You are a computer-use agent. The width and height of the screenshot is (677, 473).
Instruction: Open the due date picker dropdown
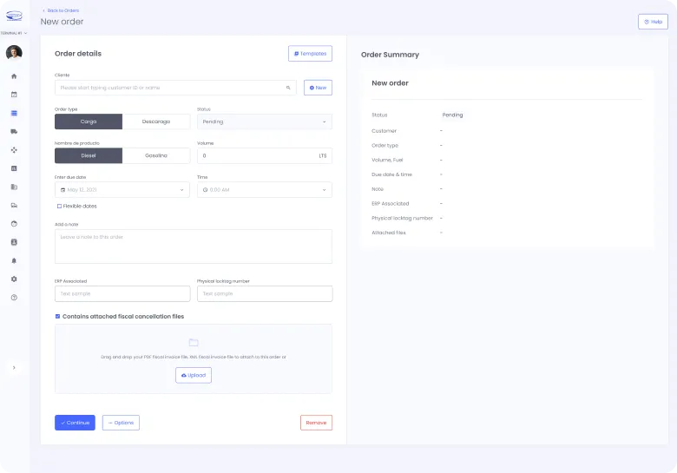[x=122, y=189]
